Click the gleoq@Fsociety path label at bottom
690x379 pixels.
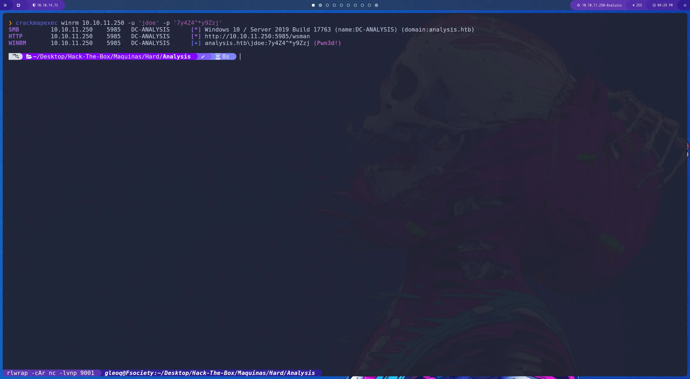(209, 373)
